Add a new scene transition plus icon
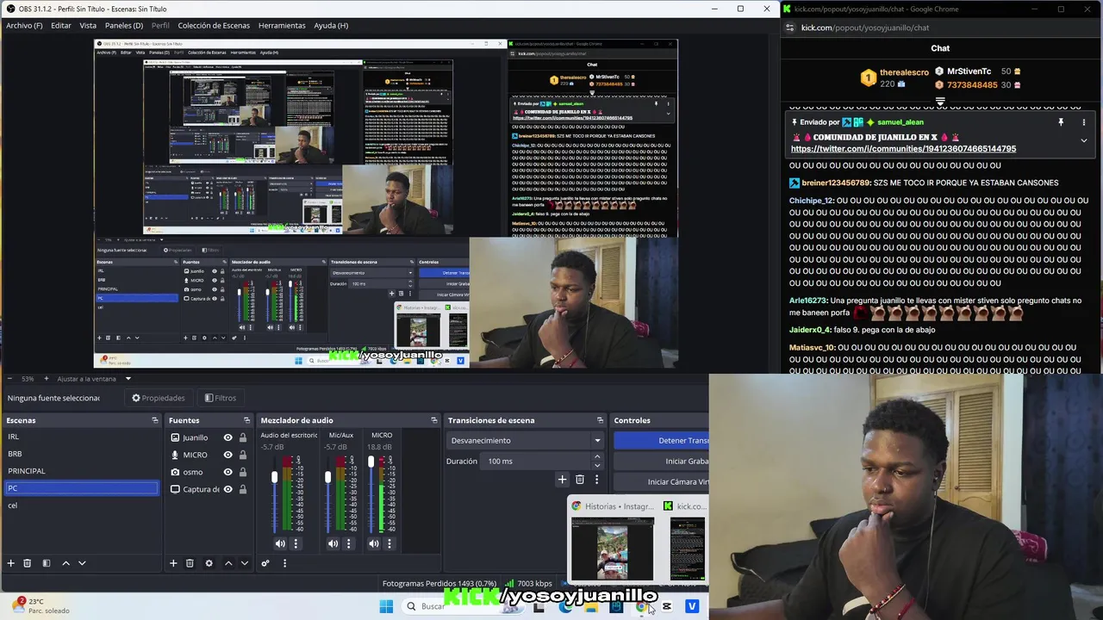This screenshot has width=1103, height=620. point(562,480)
